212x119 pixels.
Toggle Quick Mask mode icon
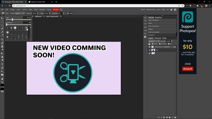tap(2, 91)
